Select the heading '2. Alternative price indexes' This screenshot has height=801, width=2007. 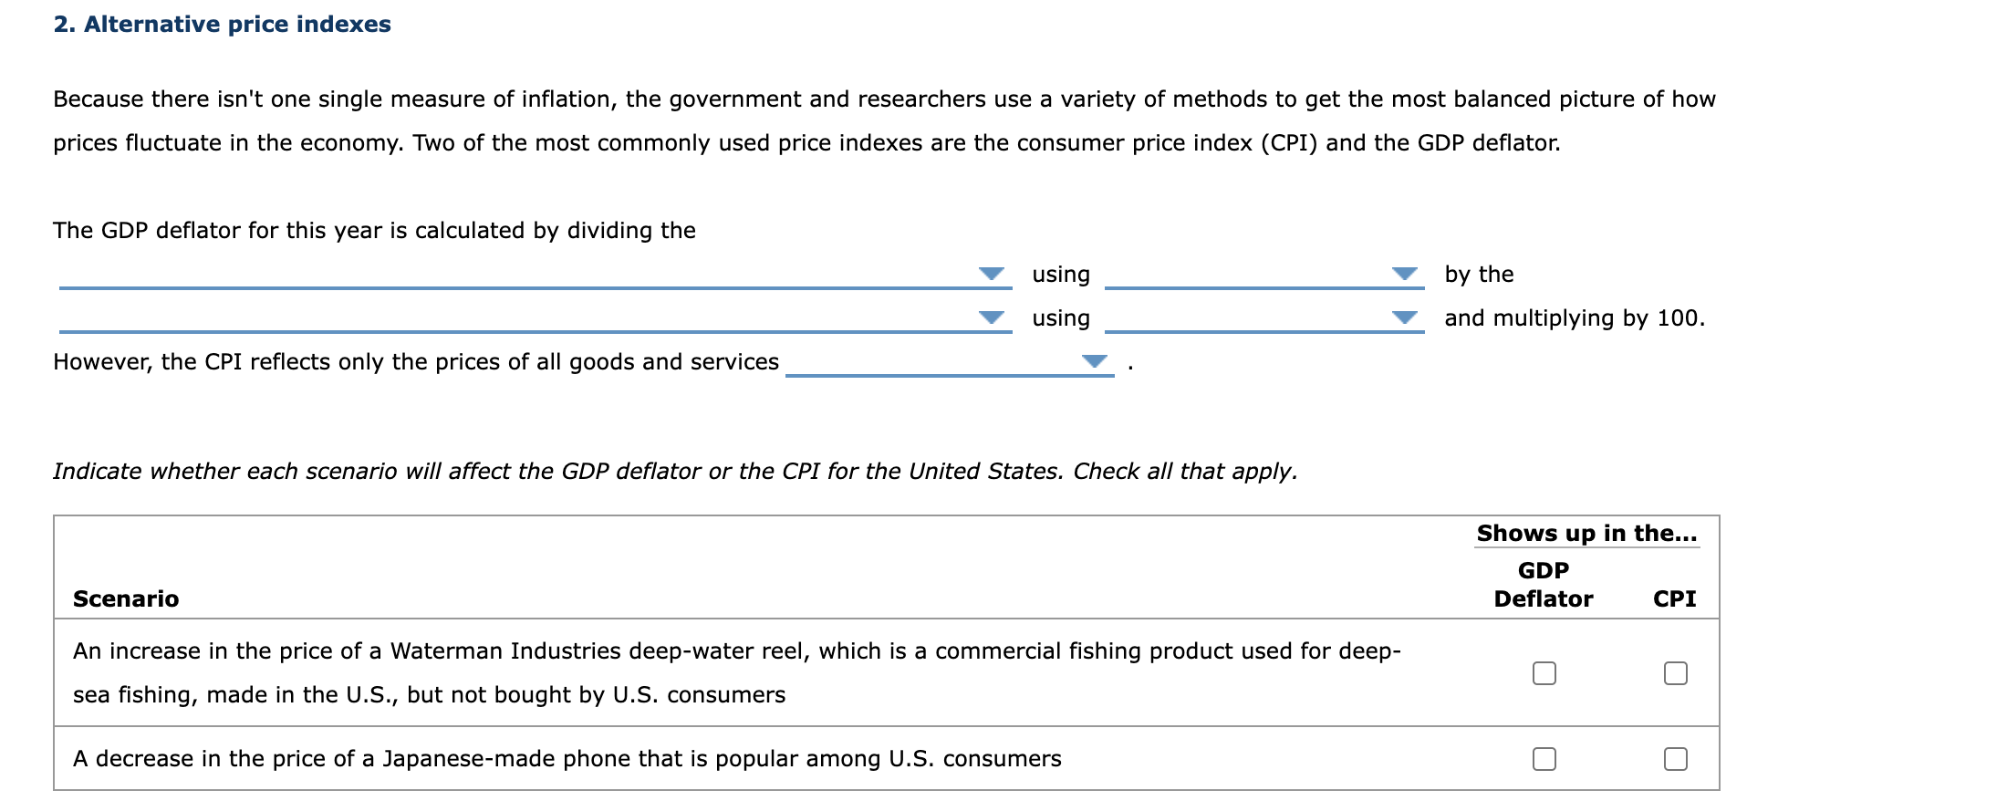click(x=222, y=25)
